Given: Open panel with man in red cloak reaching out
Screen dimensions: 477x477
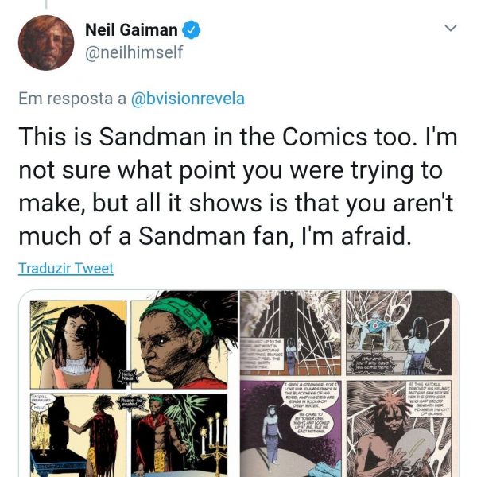Looking at the screenshot, I should tap(78, 435).
